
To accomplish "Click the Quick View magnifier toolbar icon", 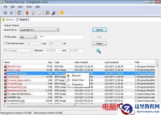I will click(33, 13).
